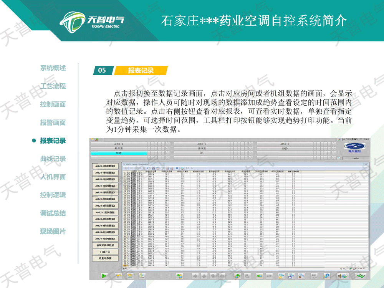Open the AHU3-3房间数据2 report
This screenshot has height=288, width=384.
pyautogui.click(x=105, y=238)
